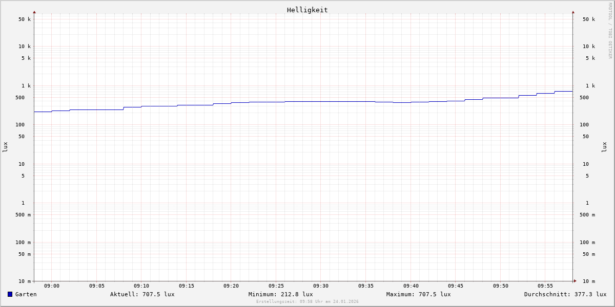The image size is (615, 307).
Task: Click the red arrow atop the left axis
Action: pos(34,12)
